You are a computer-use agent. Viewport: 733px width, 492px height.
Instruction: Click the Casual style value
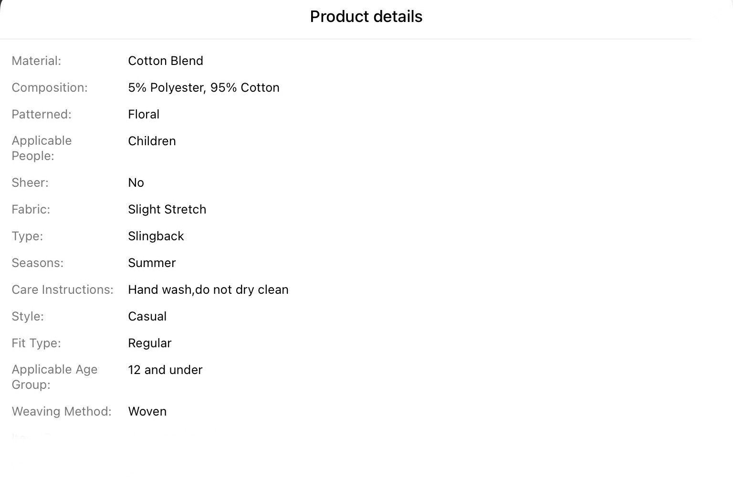[x=147, y=316]
